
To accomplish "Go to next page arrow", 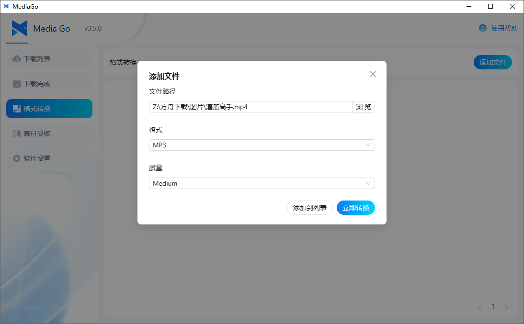I will tap(506, 307).
